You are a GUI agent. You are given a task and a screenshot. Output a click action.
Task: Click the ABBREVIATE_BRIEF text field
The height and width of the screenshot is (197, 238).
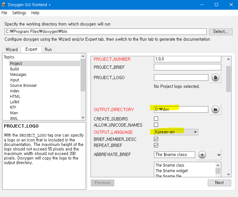(175, 155)
